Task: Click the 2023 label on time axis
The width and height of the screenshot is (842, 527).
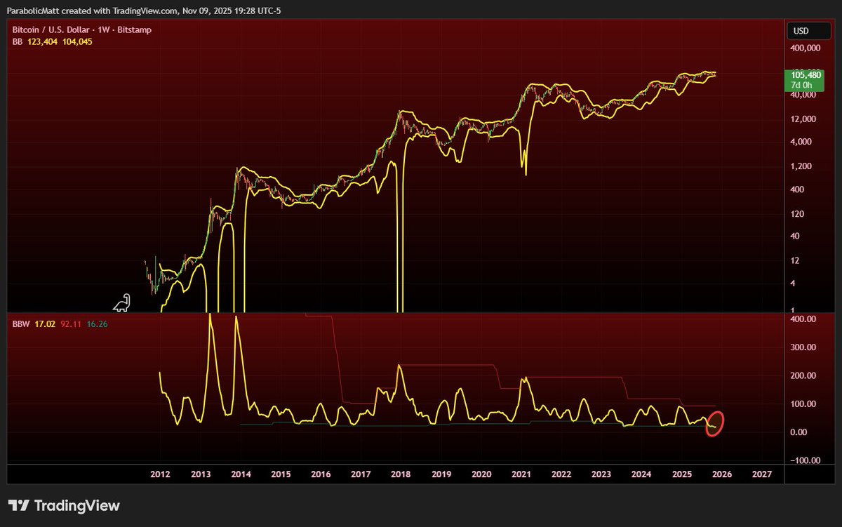Action: (601, 474)
